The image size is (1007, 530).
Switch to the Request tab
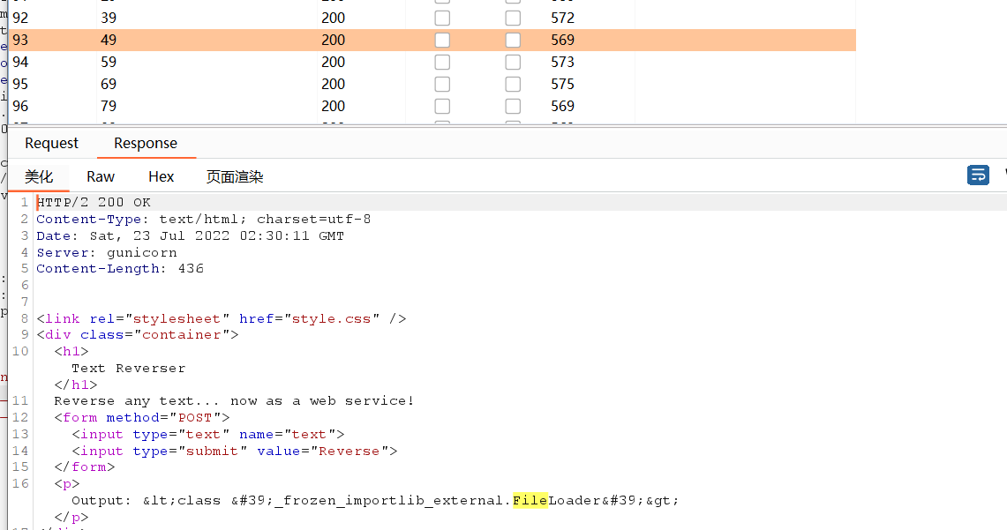pos(51,143)
